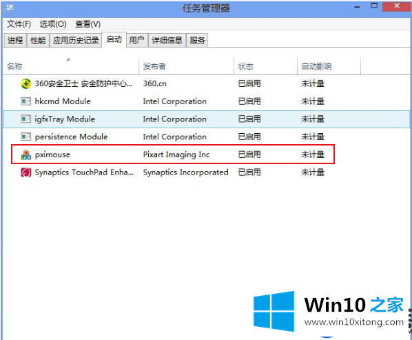Click the 360.cn publisher cell
412x340 pixels.
tap(155, 83)
